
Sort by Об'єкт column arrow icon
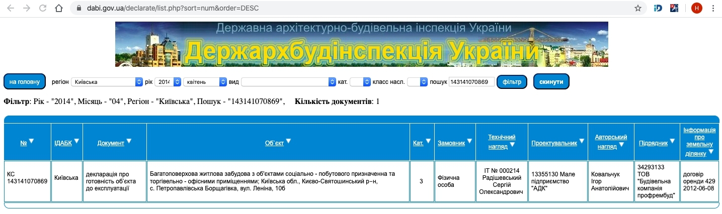(289, 142)
